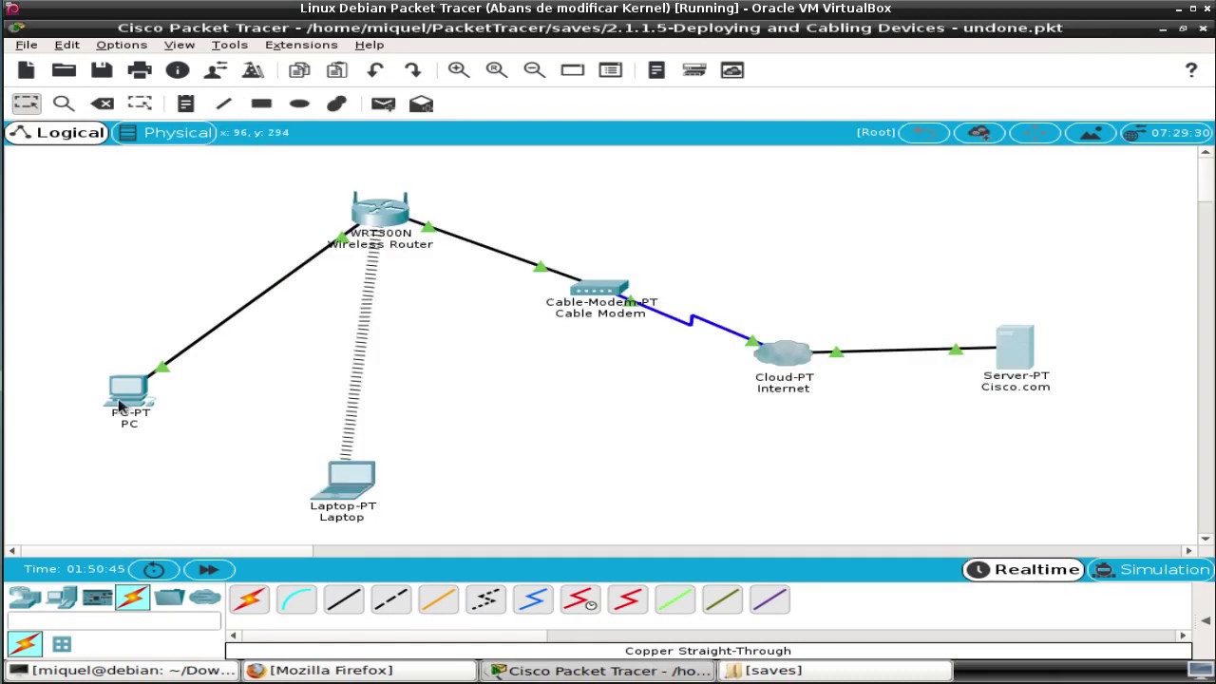Click the Fast Forward Time button

click(x=209, y=569)
